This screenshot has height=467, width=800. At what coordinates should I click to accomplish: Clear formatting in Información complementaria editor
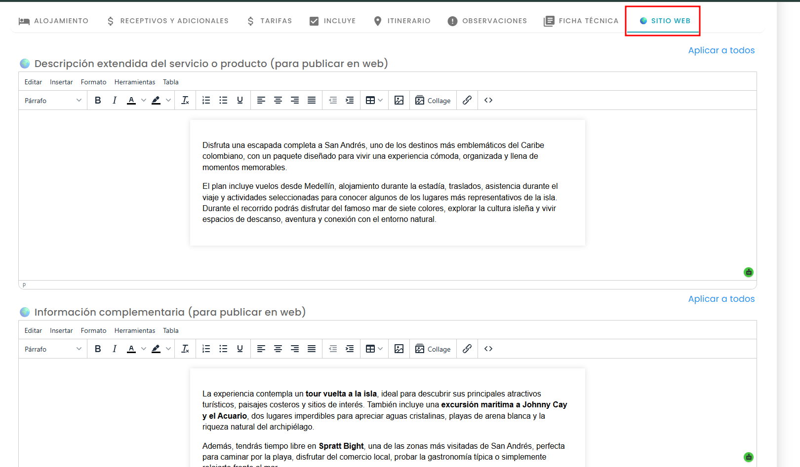pos(185,349)
